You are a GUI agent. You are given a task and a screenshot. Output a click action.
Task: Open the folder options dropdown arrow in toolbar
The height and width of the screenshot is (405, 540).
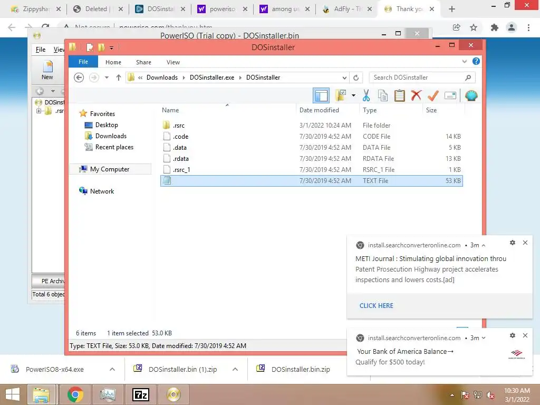point(353,95)
